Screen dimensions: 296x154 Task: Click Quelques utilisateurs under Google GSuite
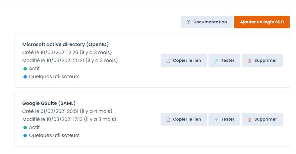pyautogui.click(x=54, y=135)
